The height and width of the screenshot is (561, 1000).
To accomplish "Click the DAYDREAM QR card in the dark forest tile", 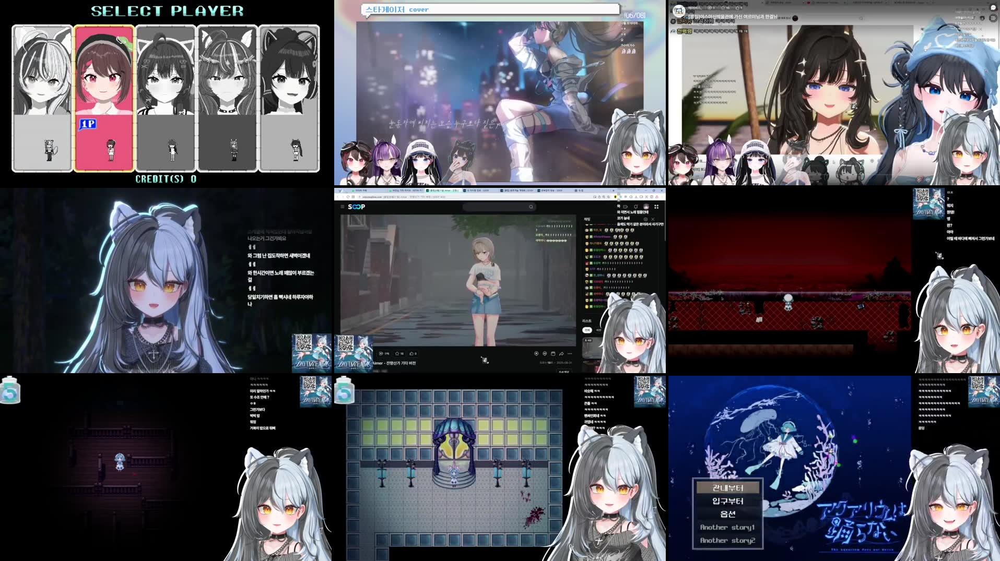I will click(x=311, y=353).
